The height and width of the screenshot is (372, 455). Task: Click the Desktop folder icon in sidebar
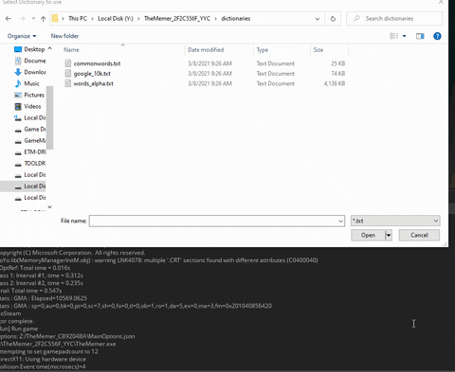[x=18, y=49]
